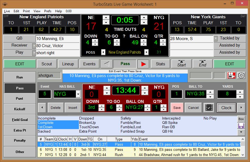Save the edited event
Viewport: 250px width, 162px height.
(x=177, y=108)
